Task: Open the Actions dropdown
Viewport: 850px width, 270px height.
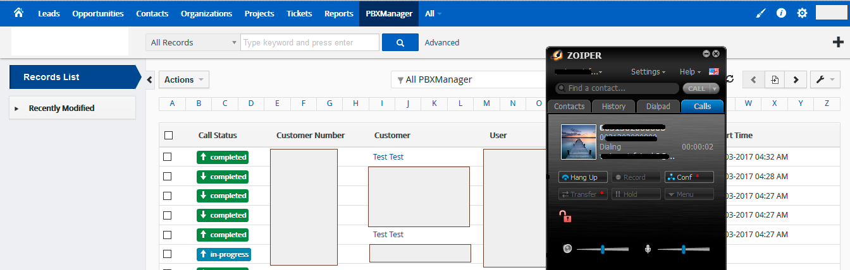Action: pyautogui.click(x=183, y=79)
